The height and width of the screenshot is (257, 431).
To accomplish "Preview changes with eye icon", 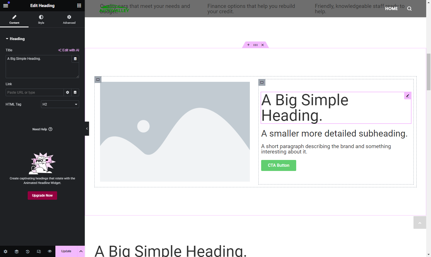I will [x=50, y=251].
